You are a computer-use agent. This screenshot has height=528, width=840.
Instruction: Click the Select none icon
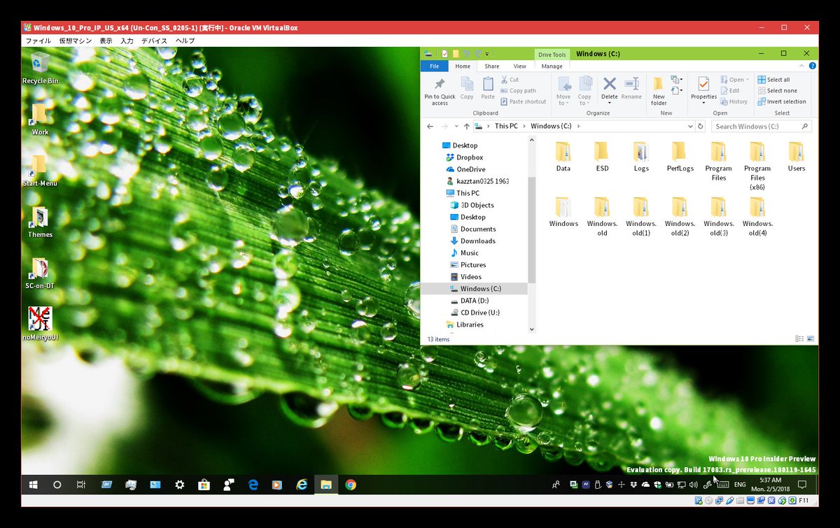click(762, 90)
